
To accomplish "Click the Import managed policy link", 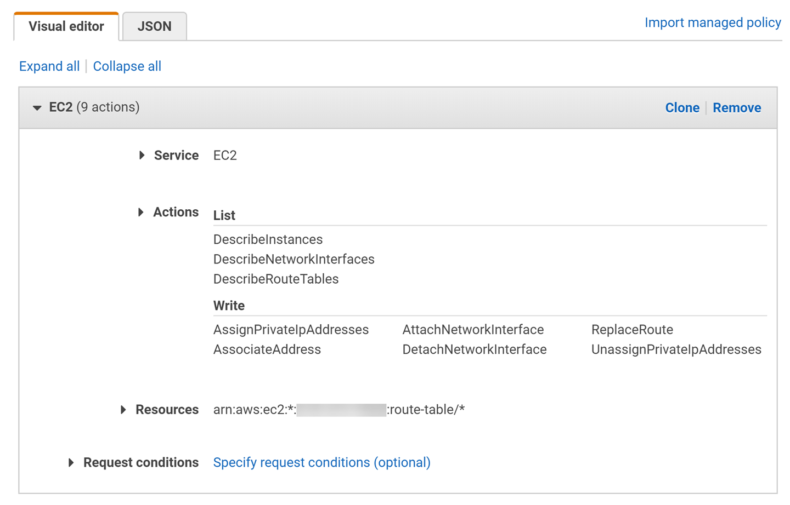I will pos(712,22).
